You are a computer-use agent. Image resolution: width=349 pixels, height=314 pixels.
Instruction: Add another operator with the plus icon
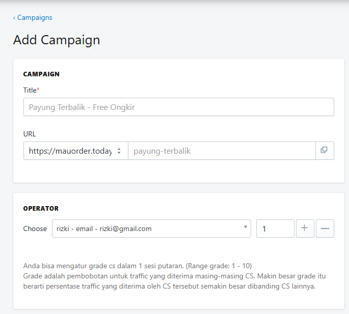(x=305, y=229)
